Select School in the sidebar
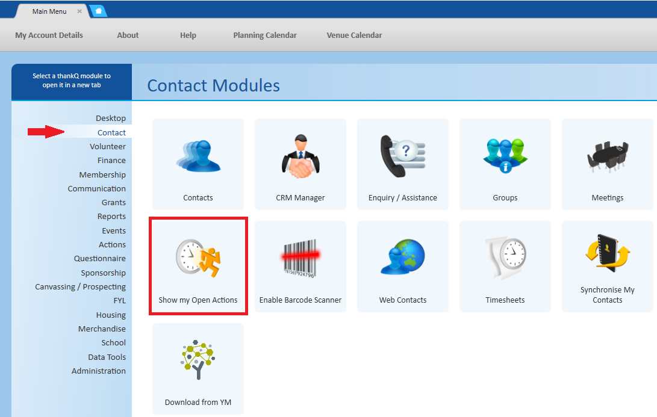Screen dimensions: 657x417 point(113,342)
